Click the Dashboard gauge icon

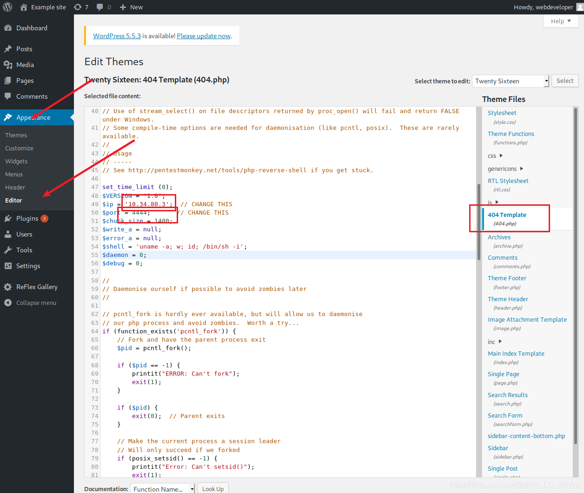tap(8, 28)
